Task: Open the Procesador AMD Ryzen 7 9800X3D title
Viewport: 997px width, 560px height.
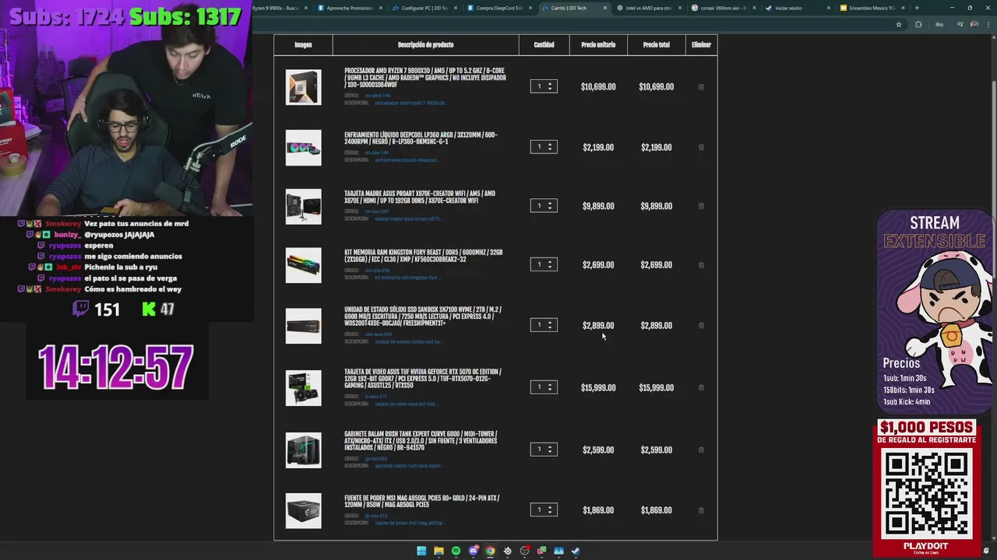Action: [425, 77]
